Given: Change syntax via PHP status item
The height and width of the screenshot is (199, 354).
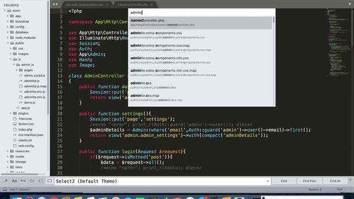Looking at the screenshot, I should click(340, 190).
